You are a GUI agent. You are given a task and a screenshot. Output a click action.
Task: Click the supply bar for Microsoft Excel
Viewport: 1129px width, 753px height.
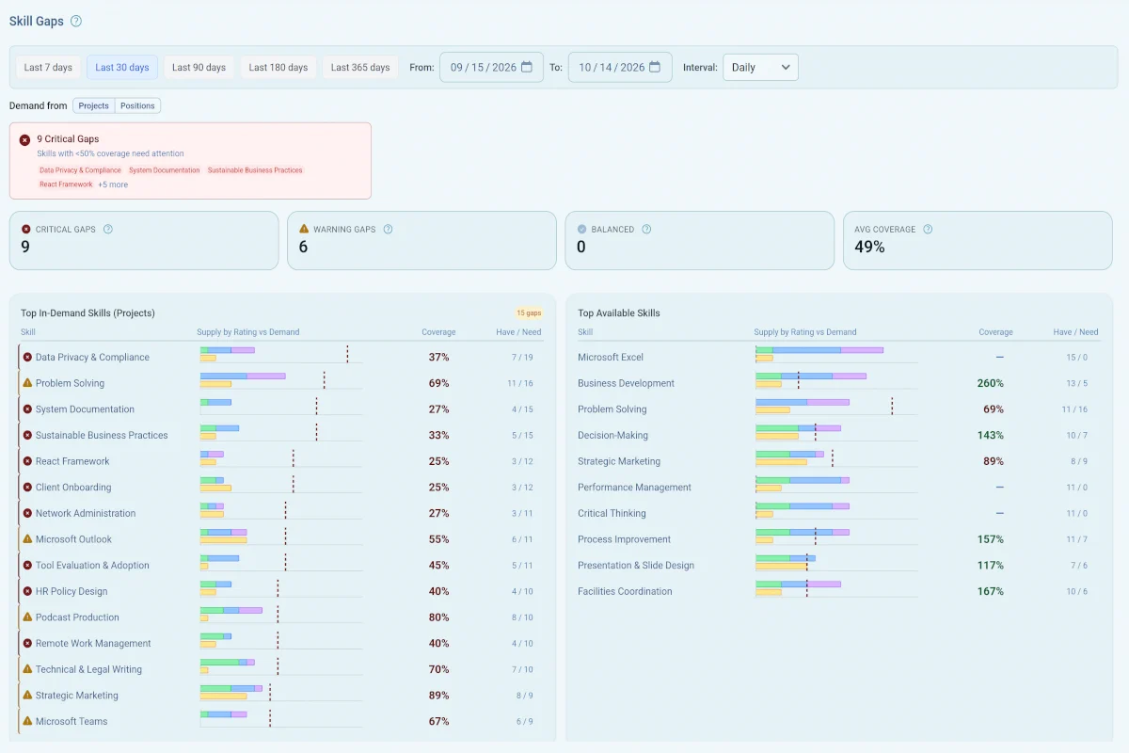(819, 354)
